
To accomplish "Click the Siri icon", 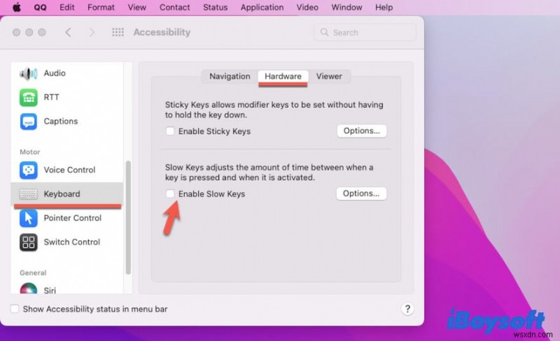I will (29, 288).
